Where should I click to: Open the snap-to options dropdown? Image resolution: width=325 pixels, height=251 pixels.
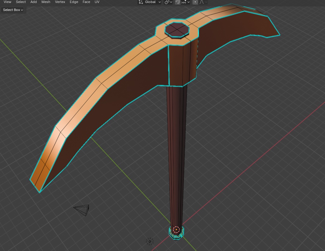188,2
